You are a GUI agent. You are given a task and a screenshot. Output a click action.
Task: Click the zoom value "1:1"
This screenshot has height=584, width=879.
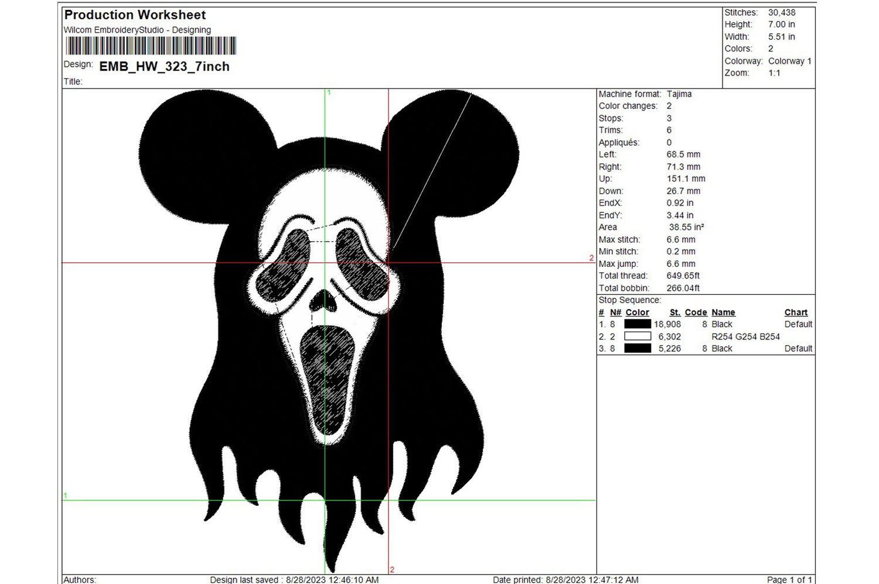(x=774, y=73)
